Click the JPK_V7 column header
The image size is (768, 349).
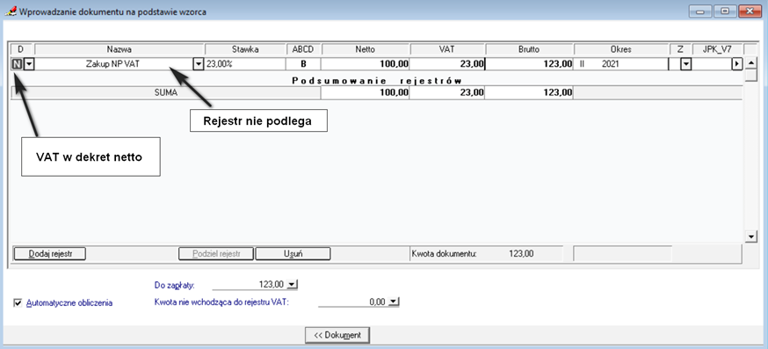(718, 49)
